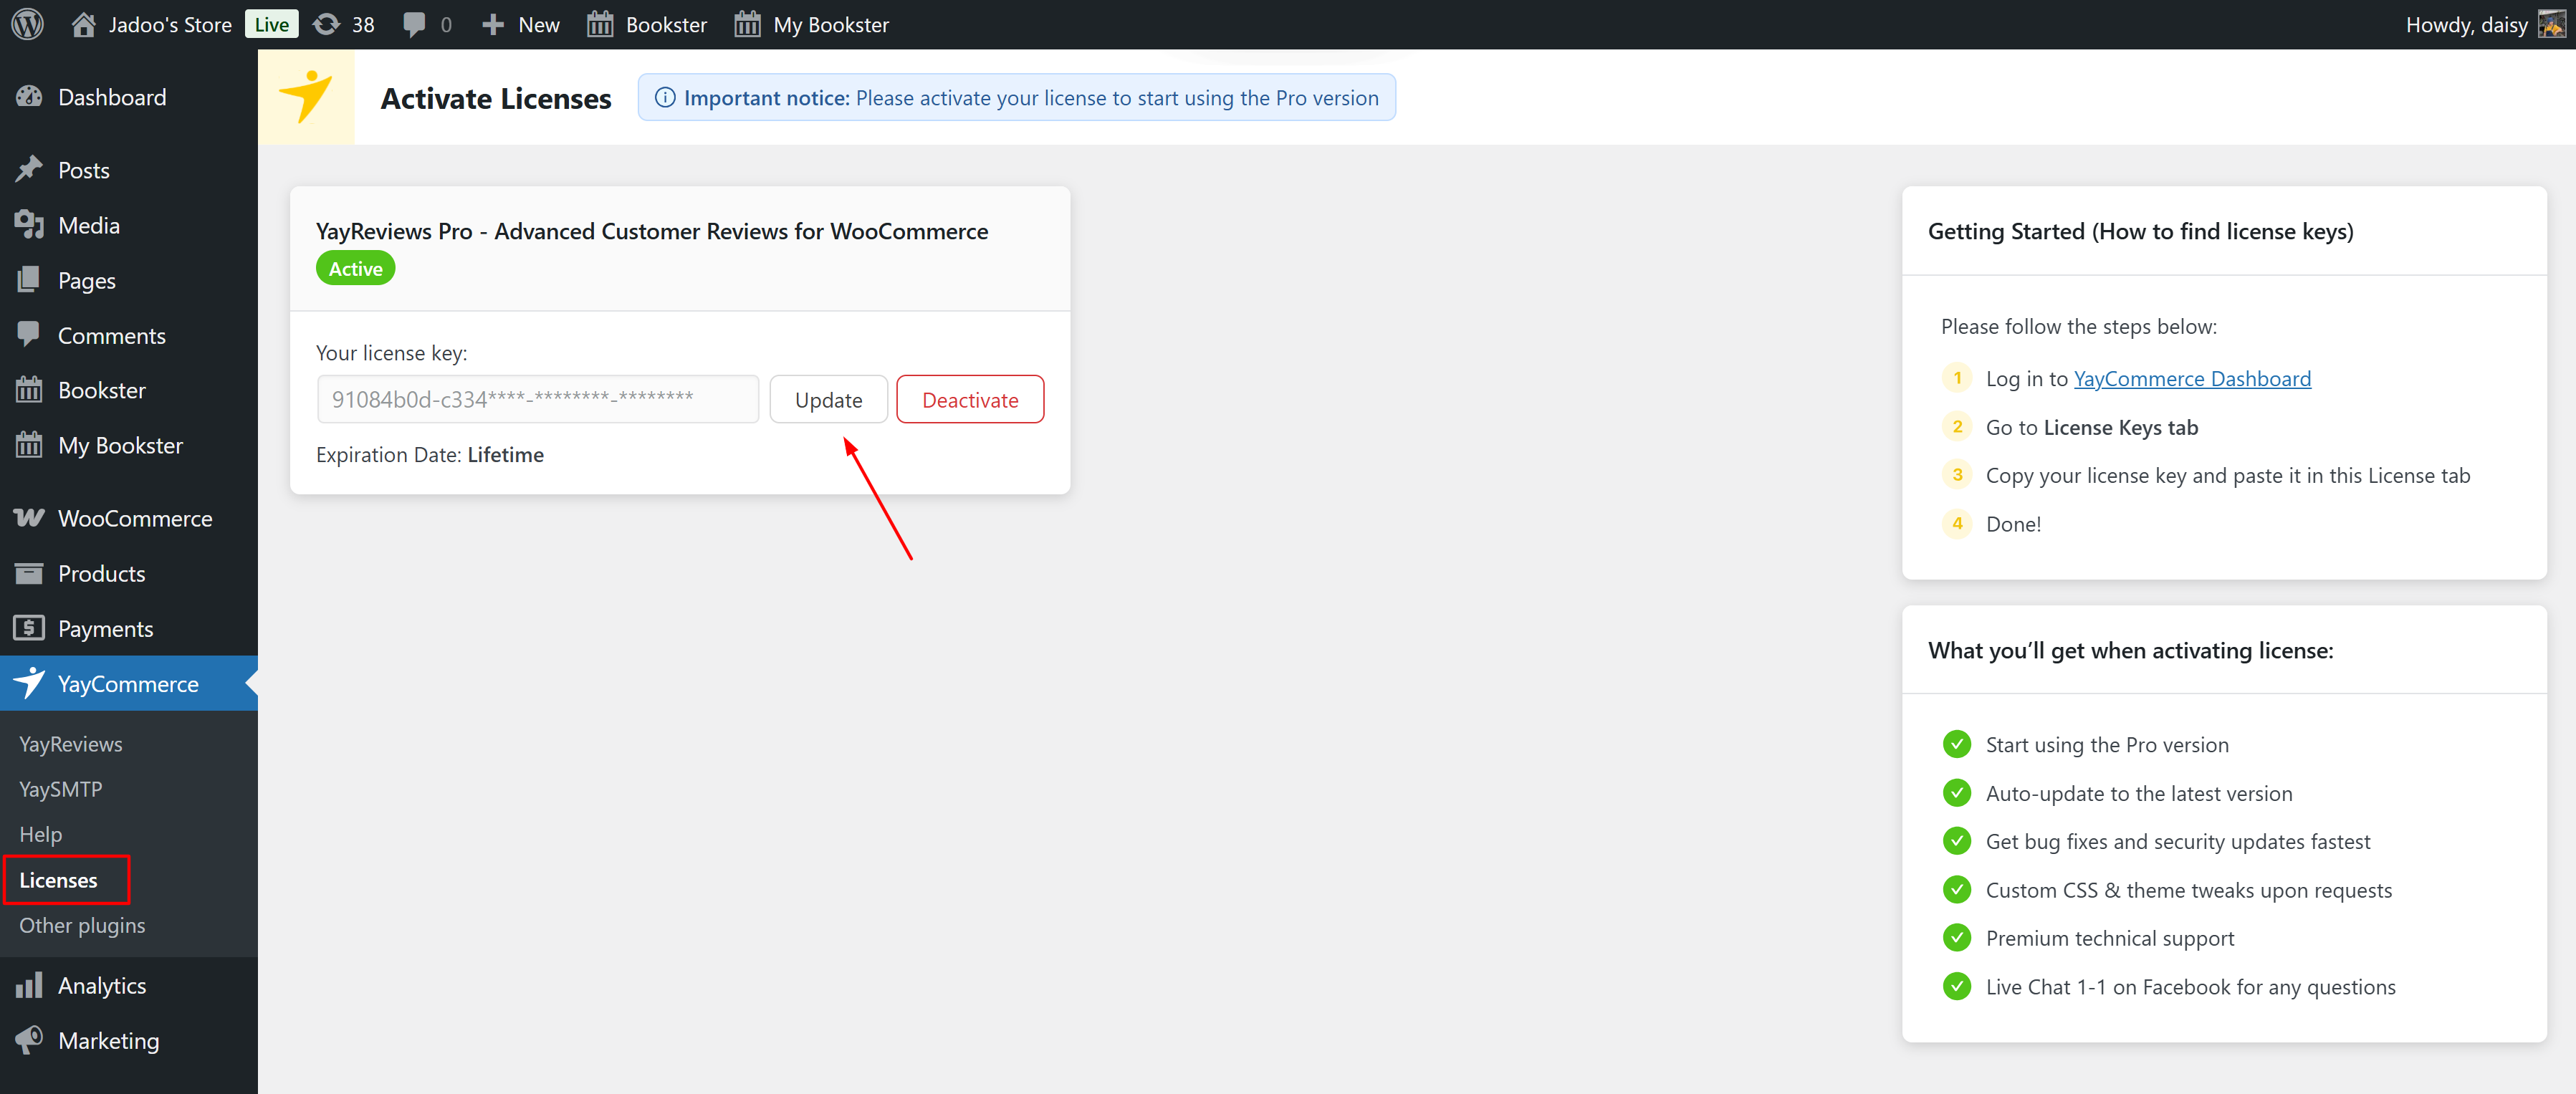Open the My Bookster admin bar item
Screen dimensions: 2576x1094
point(811,24)
